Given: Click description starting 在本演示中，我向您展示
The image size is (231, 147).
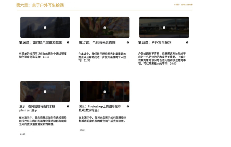Looking at the screenshot, I should click(x=43, y=121).
